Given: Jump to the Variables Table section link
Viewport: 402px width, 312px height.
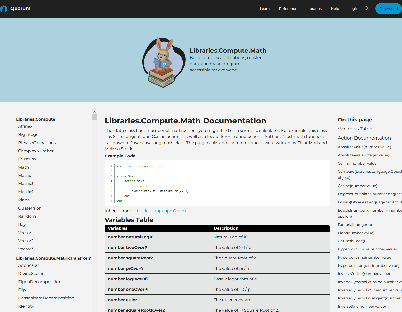Looking at the screenshot, I should (x=355, y=129).
